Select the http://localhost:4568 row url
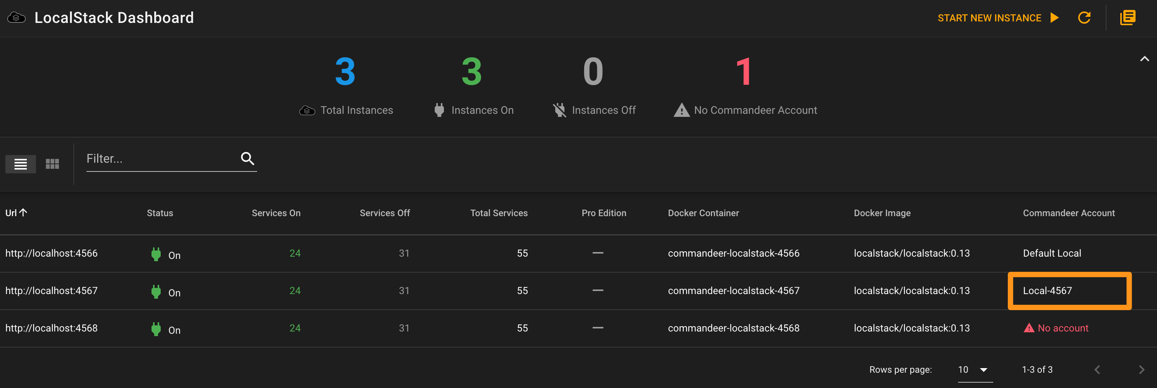The image size is (1157, 388). pos(51,328)
